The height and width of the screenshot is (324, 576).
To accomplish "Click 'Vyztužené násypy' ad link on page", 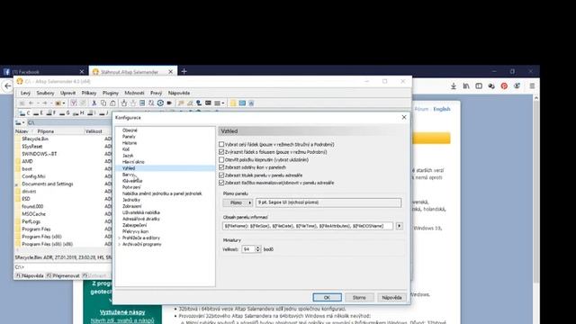I will click(x=122, y=312).
